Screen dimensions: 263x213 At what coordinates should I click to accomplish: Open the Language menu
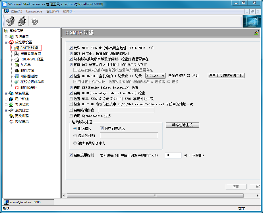click(34, 11)
